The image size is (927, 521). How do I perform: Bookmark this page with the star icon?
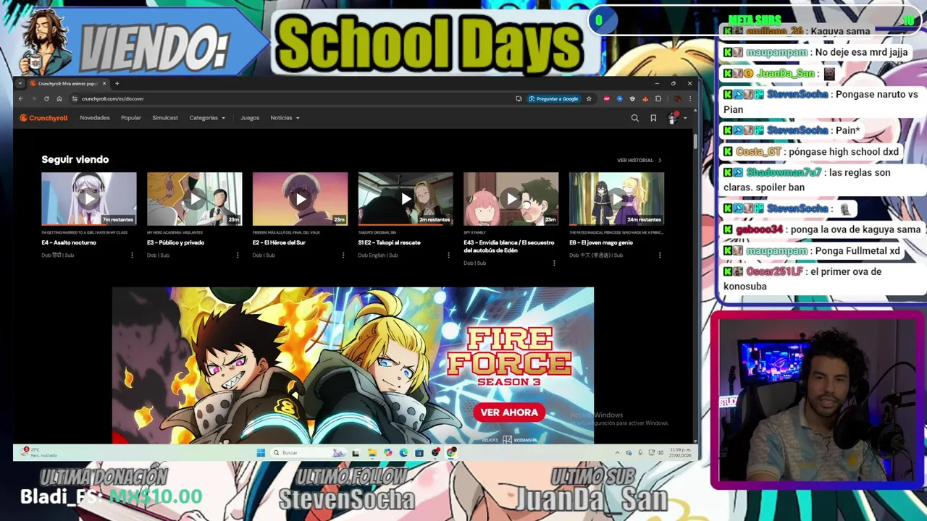pos(589,98)
